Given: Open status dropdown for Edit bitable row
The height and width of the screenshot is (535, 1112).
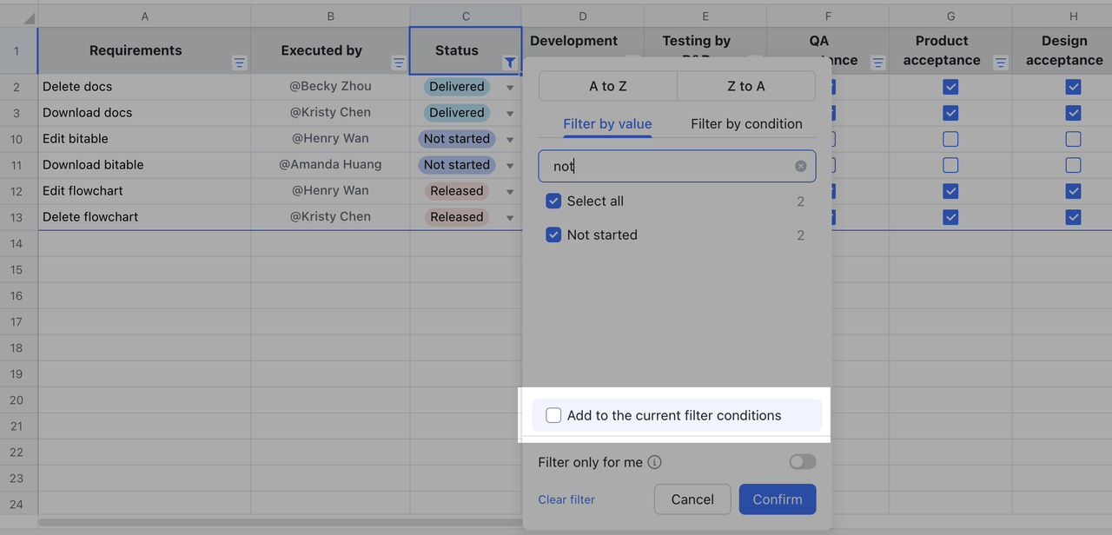Looking at the screenshot, I should pos(510,140).
